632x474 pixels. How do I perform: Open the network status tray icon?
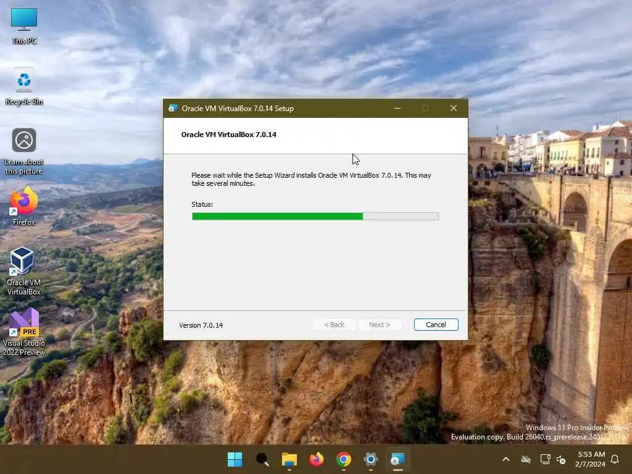coord(545,459)
